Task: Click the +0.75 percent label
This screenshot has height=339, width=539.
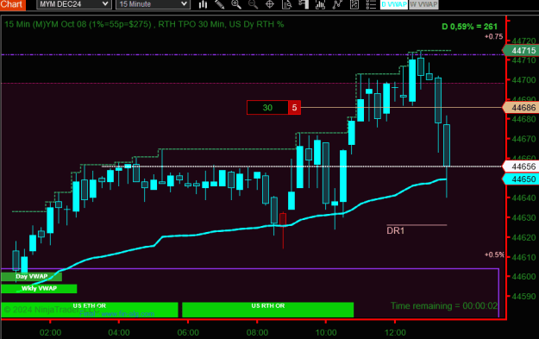Action: [493, 36]
